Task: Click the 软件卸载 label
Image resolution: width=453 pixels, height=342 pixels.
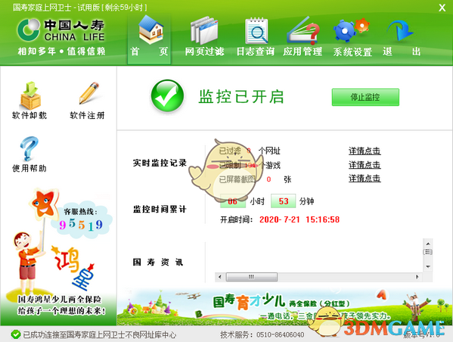Action: click(x=29, y=115)
